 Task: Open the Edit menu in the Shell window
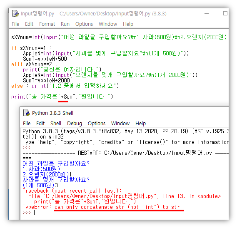pyautogui.click(x=40, y=124)
